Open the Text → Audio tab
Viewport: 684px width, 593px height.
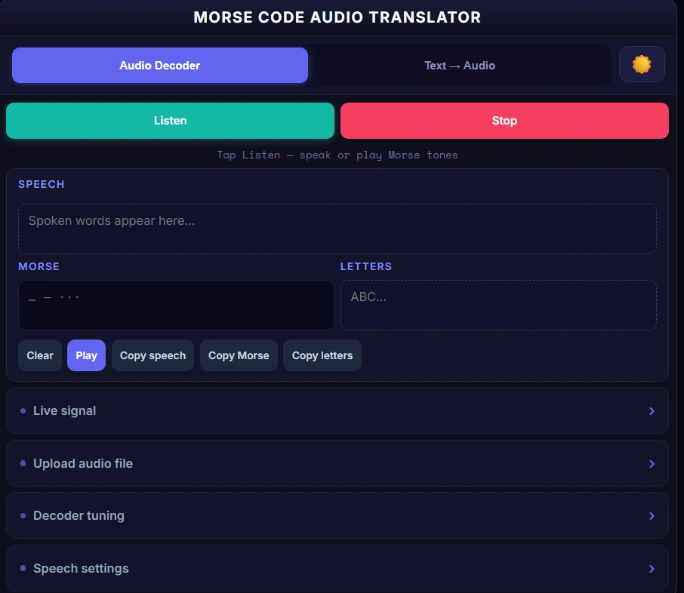460,66
